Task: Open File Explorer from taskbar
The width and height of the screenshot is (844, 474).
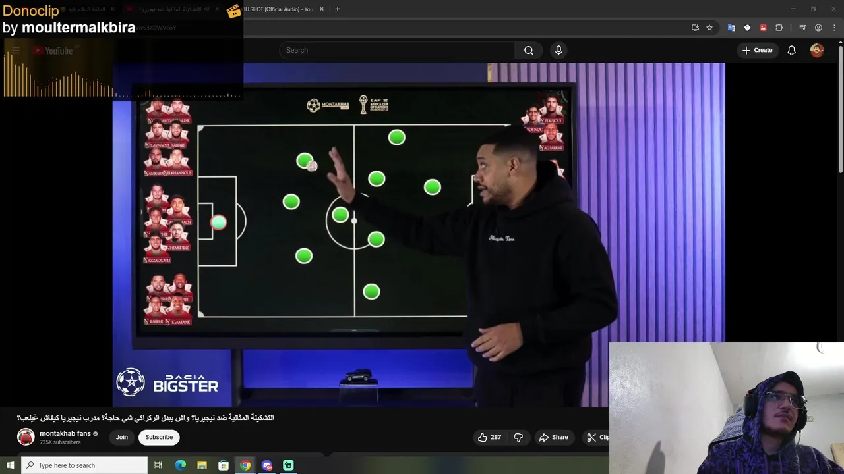Action: pyautogui.click(x=202, y=465)
